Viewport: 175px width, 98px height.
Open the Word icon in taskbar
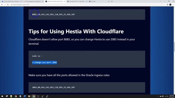[x=25, y=96]
